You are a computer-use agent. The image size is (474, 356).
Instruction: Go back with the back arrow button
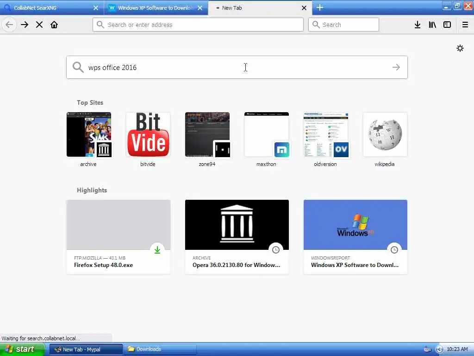(x=9, y=25)
